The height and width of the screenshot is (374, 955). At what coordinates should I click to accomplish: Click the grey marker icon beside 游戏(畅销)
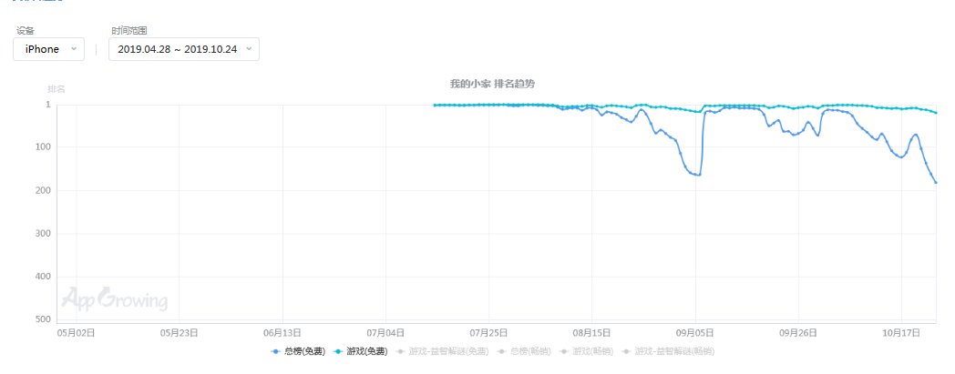click(565, 351)
